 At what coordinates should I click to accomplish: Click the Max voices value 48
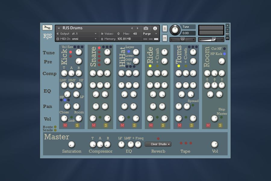(135, 33)
